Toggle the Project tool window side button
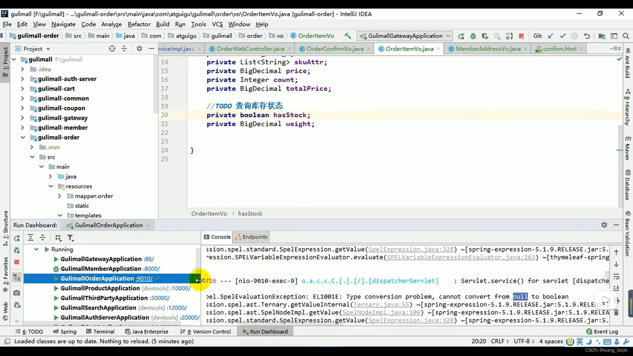 tap(5, 62)
